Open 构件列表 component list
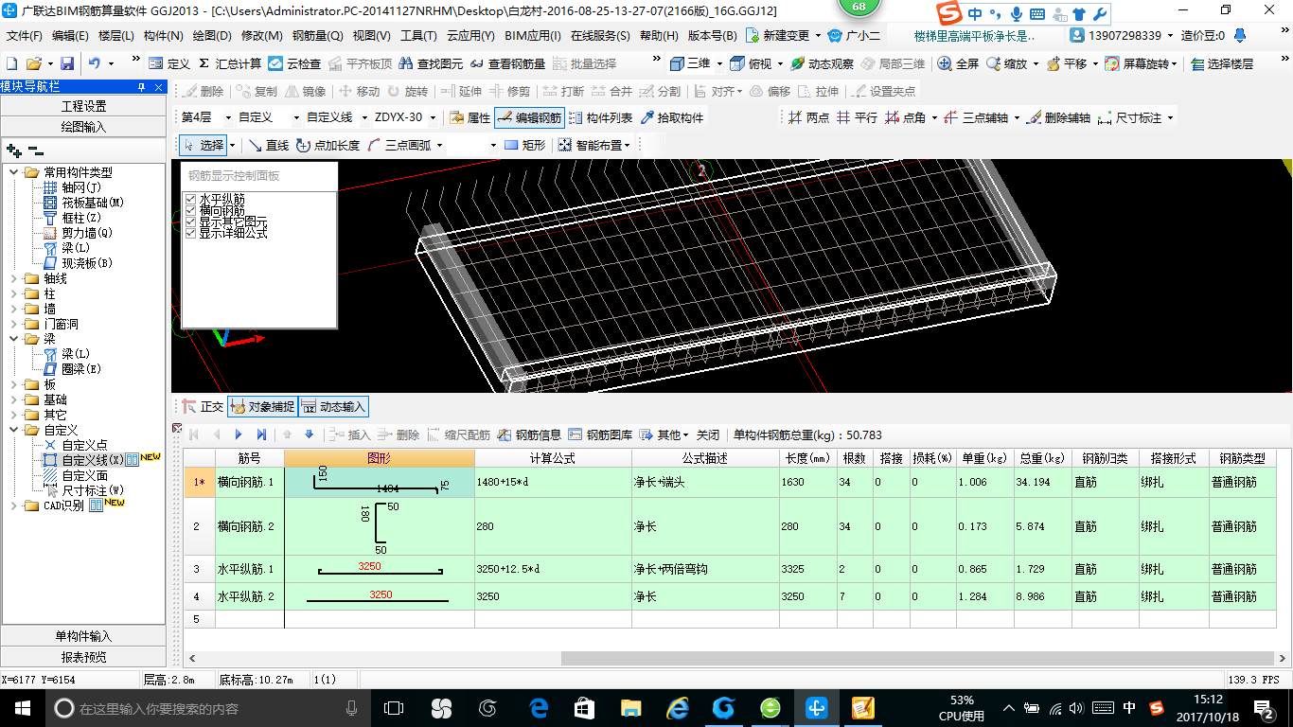The width and height of the screenshot is (1293, 727). (x=600, y=118)
